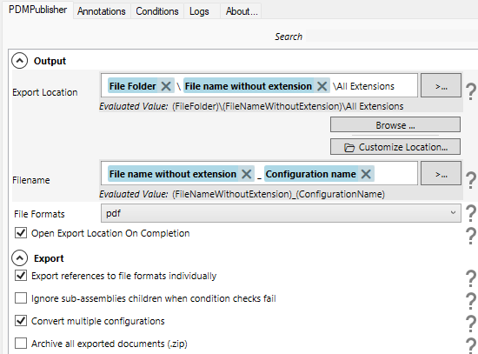Image resolution: width=478 pixels, height=354 pixels.
Task: Open help for Export Location
Action: click(x=471, y=91)
